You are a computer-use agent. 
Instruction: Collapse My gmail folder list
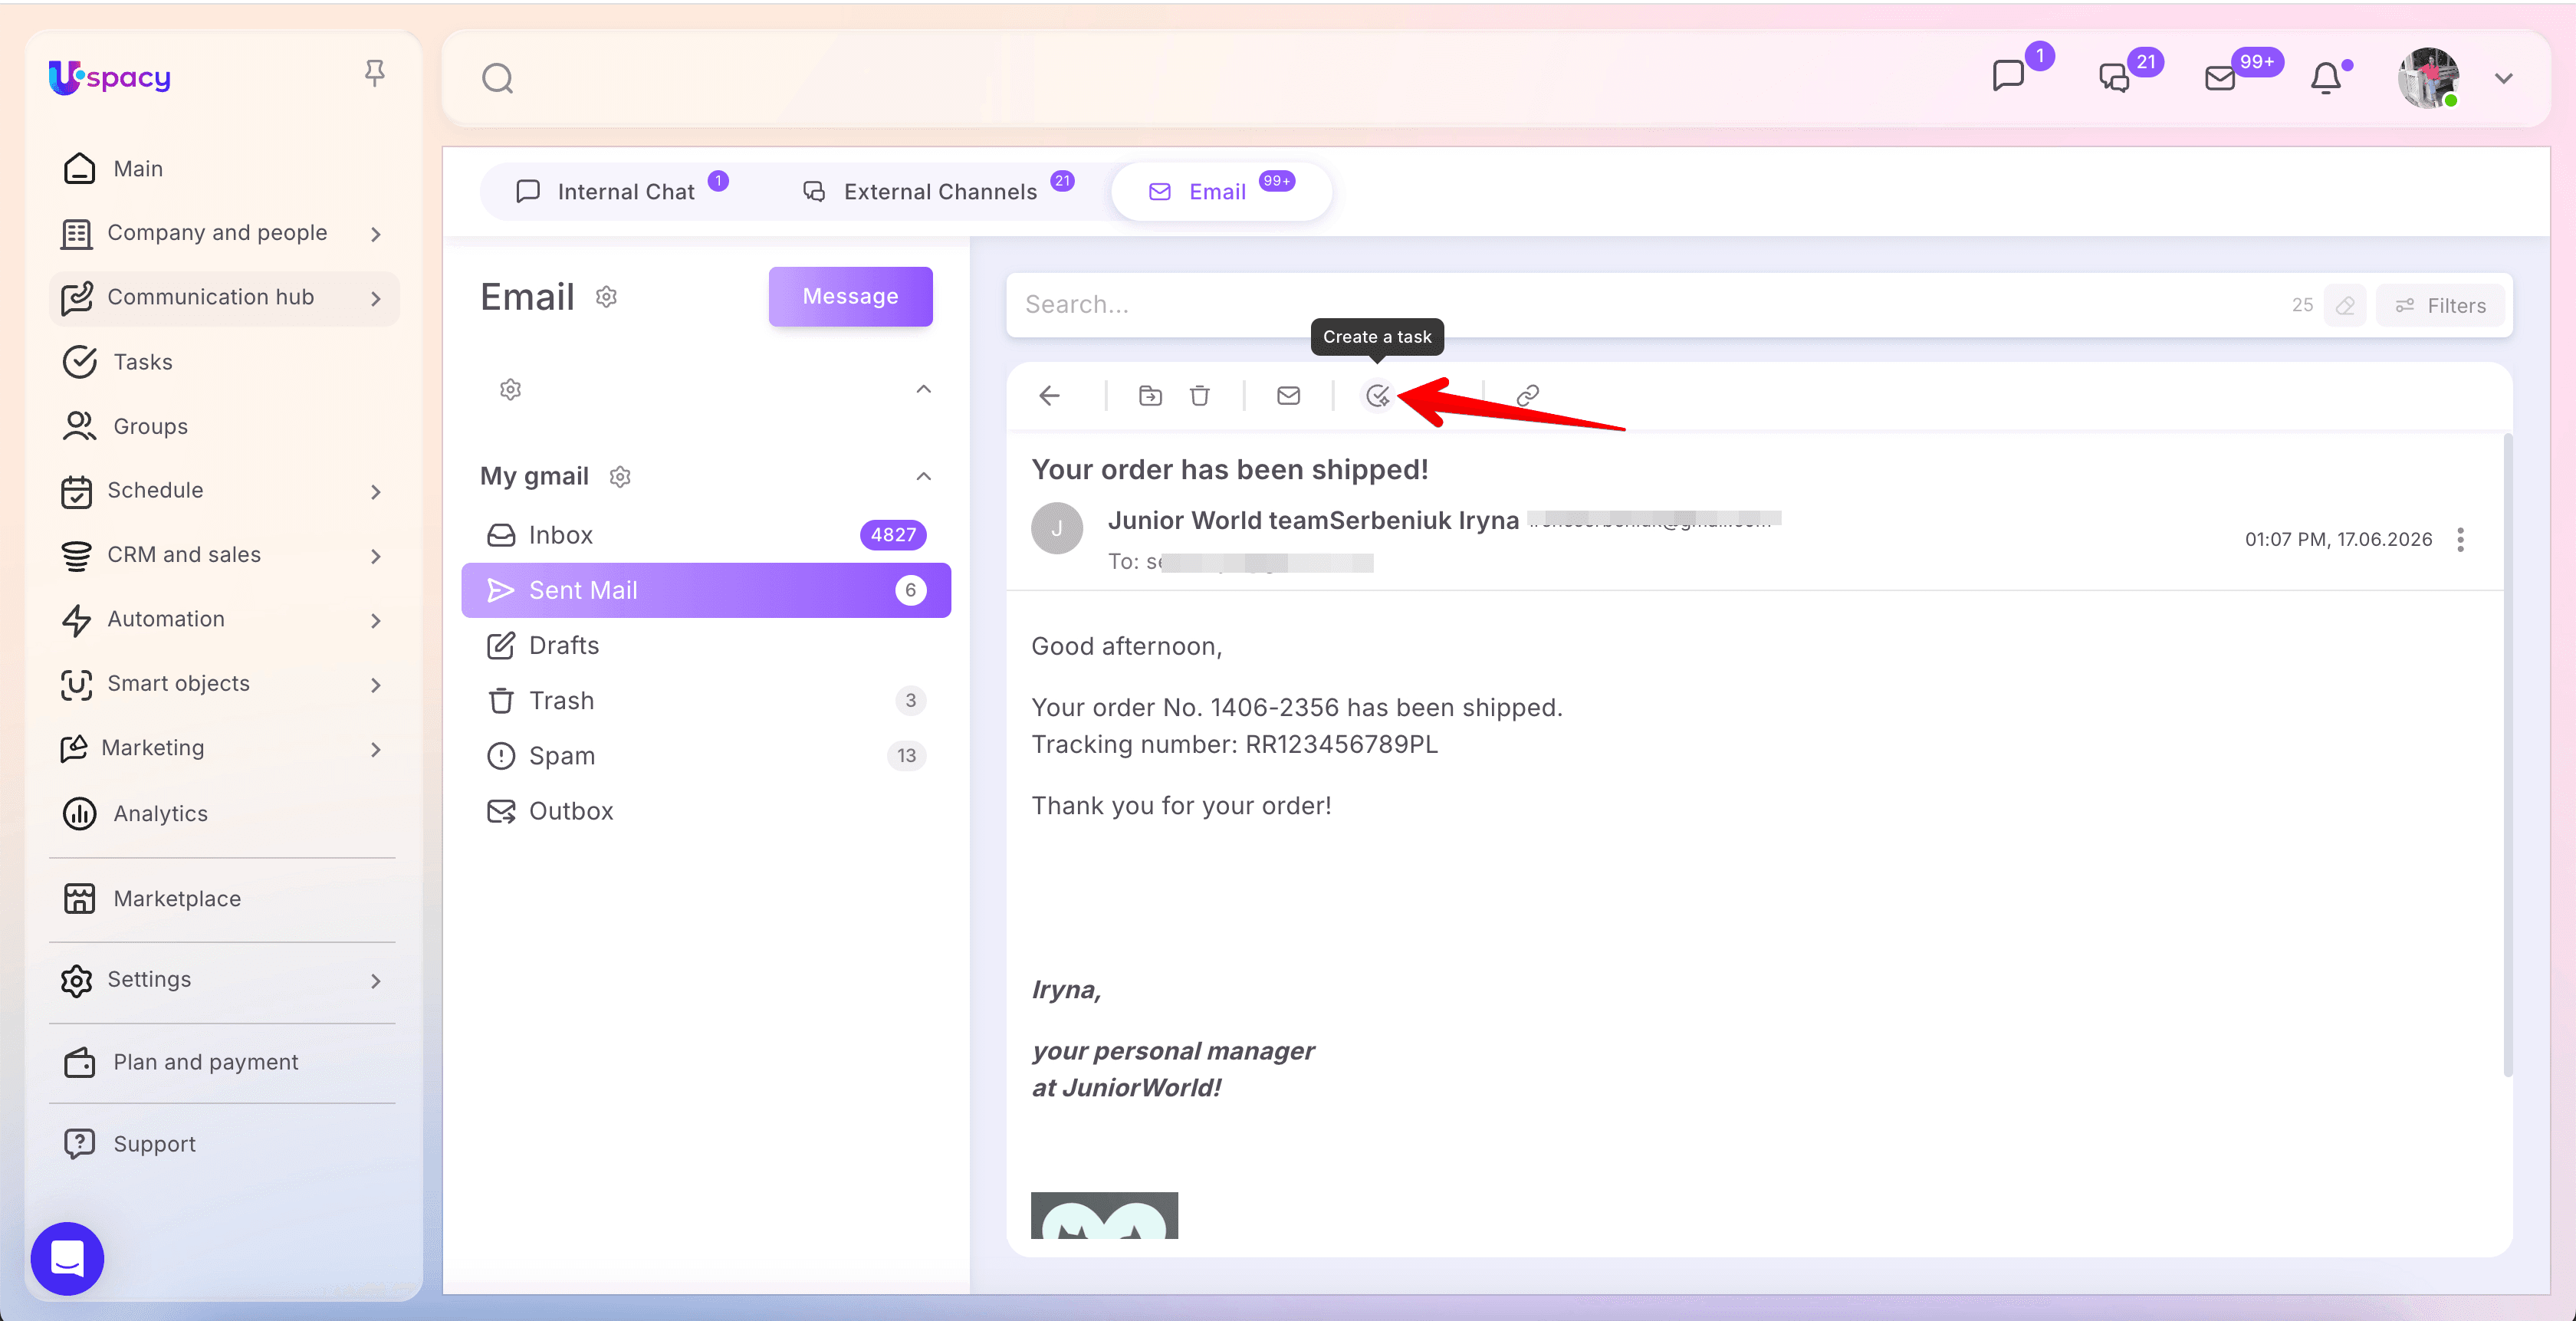(924, 476)
